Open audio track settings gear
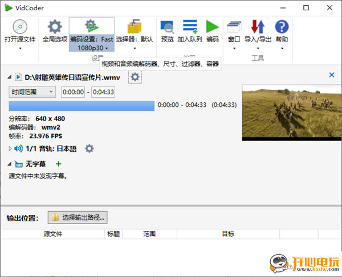Viewport: 342px width, 277px height. click(89, 148)
